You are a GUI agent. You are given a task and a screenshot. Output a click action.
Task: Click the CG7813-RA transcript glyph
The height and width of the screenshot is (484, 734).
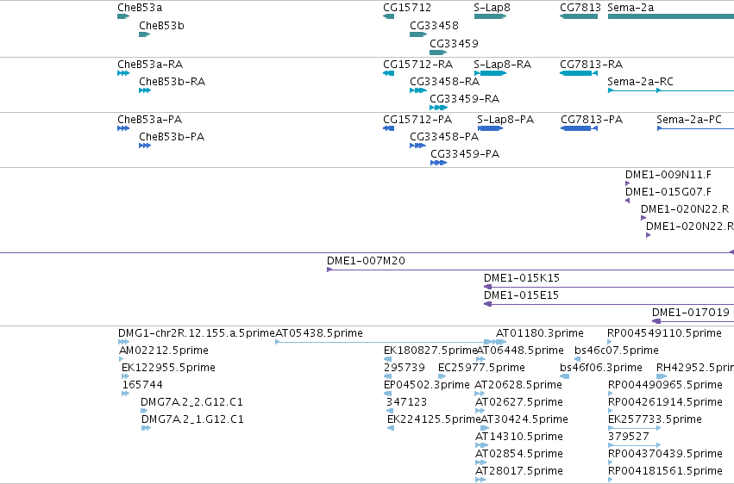click(579, 73)
